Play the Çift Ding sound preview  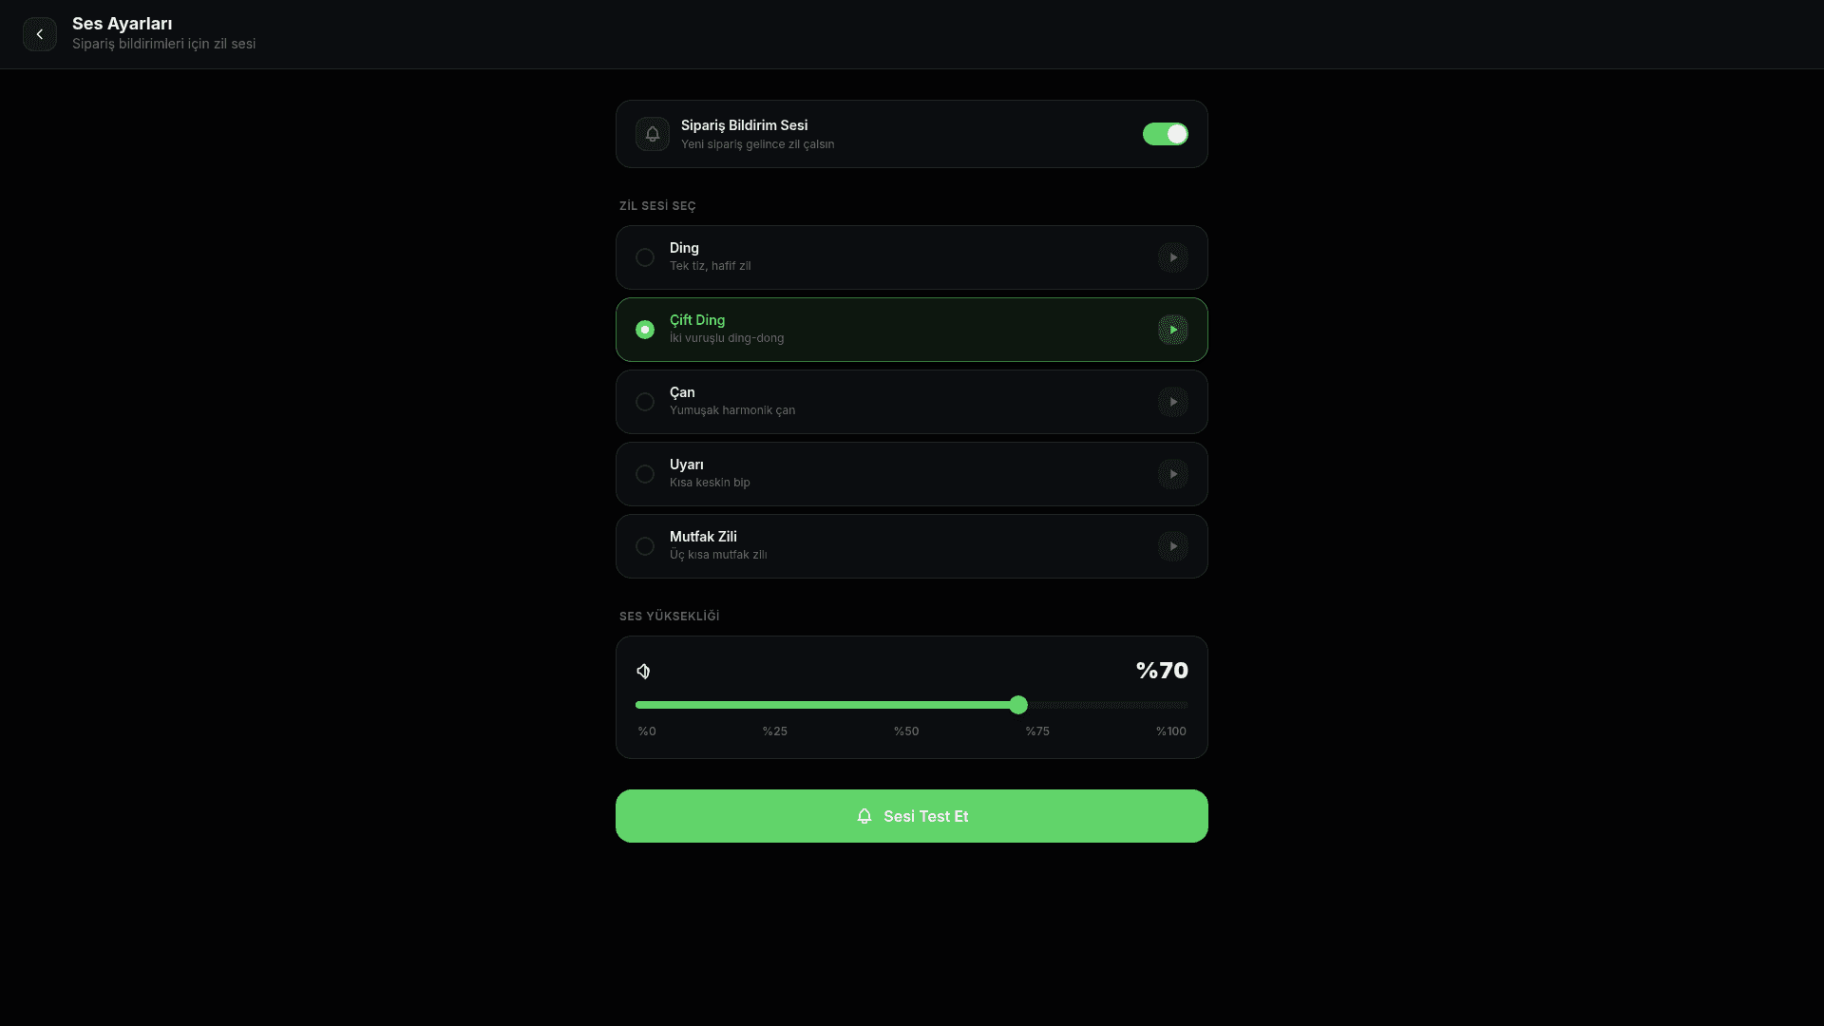(1173, 330)
